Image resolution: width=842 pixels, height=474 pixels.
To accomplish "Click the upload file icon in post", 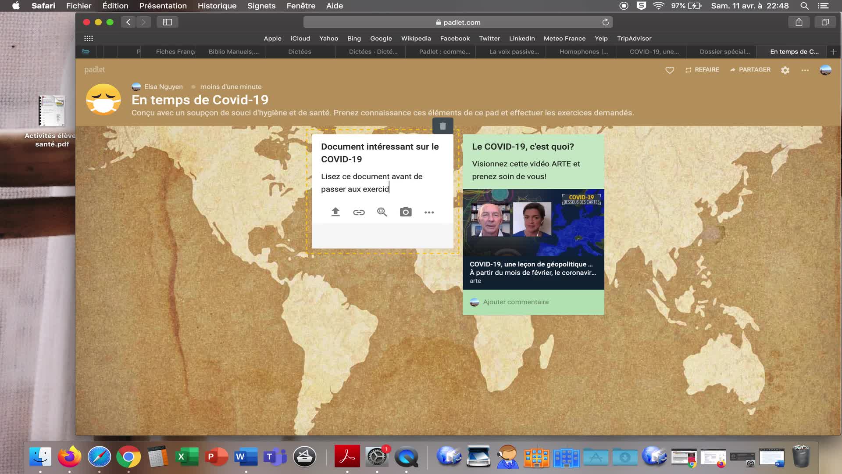I will (x=335, y=212).
